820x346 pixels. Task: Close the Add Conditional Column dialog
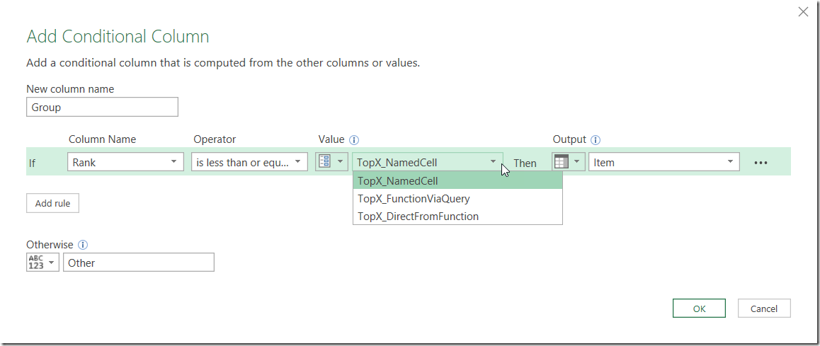click(x=803, y=12)
